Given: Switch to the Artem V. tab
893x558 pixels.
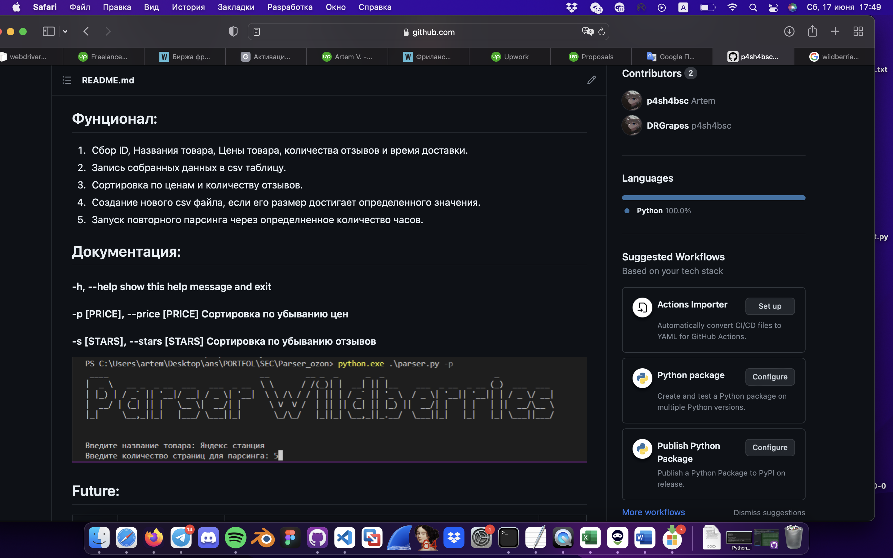Looking at the screenshot, I should (x=347, y=56).
